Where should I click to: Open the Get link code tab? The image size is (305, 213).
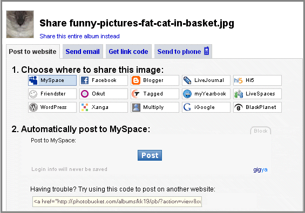click(128, 52)
